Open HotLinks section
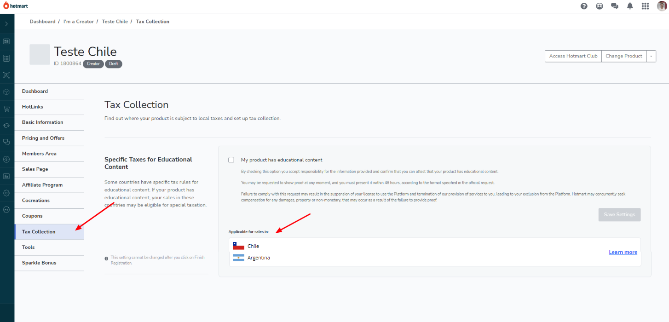The width and height of the screenshot is (669, 322). 49,107
